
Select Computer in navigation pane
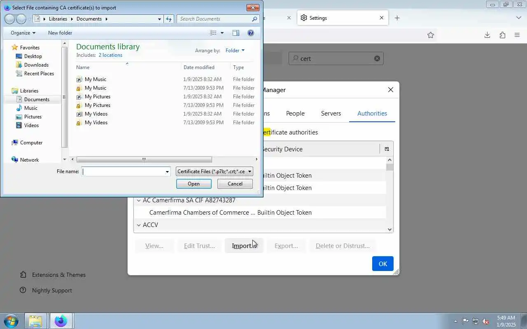click(31, 143)
